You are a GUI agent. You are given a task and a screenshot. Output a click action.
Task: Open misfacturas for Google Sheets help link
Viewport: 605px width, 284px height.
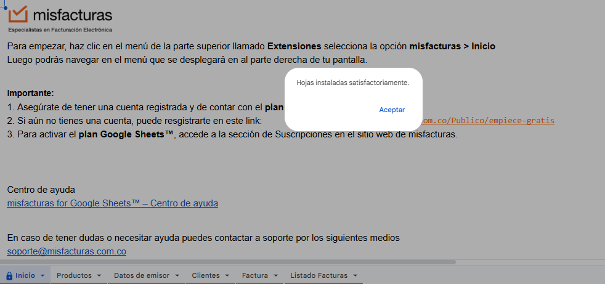coord(112,203)
